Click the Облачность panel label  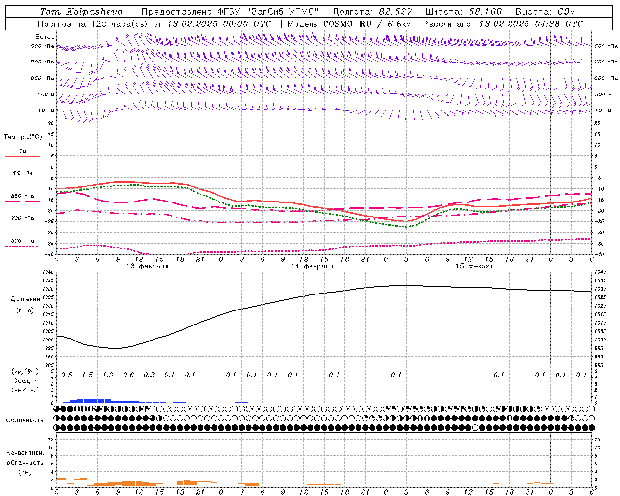[25, 420]
